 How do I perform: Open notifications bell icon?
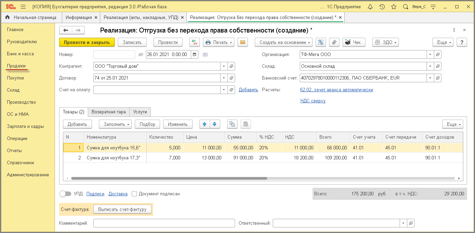coord(370,7)
